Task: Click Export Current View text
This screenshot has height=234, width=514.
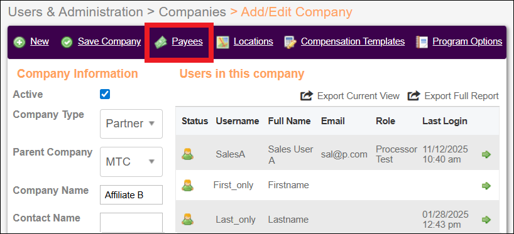Action: click(359, 96)
